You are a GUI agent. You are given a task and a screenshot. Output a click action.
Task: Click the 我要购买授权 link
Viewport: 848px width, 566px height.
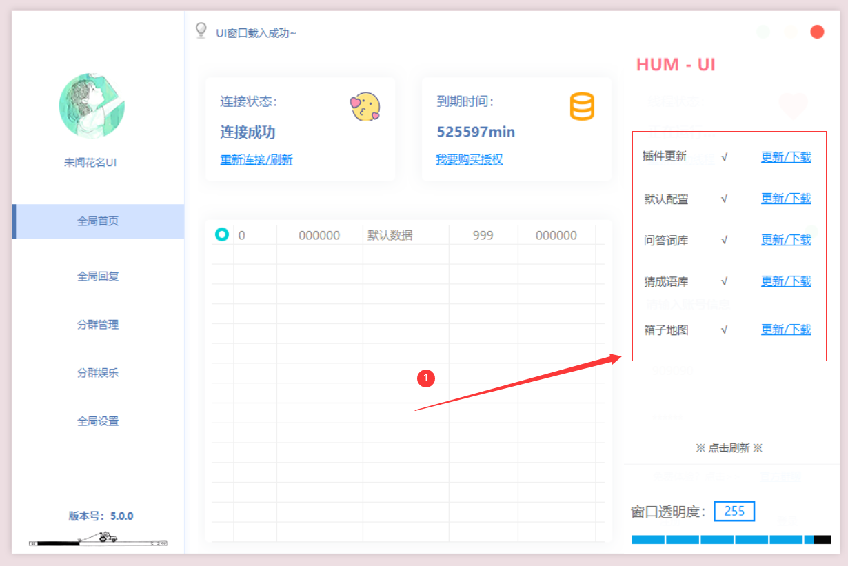(x=469, y=160)
